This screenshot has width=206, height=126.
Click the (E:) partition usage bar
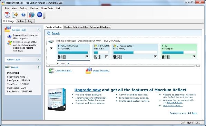coord(179,53)
